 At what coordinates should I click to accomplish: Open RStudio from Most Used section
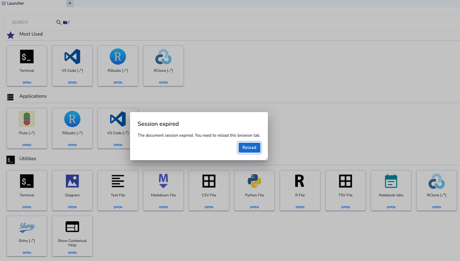coord(118,57)
